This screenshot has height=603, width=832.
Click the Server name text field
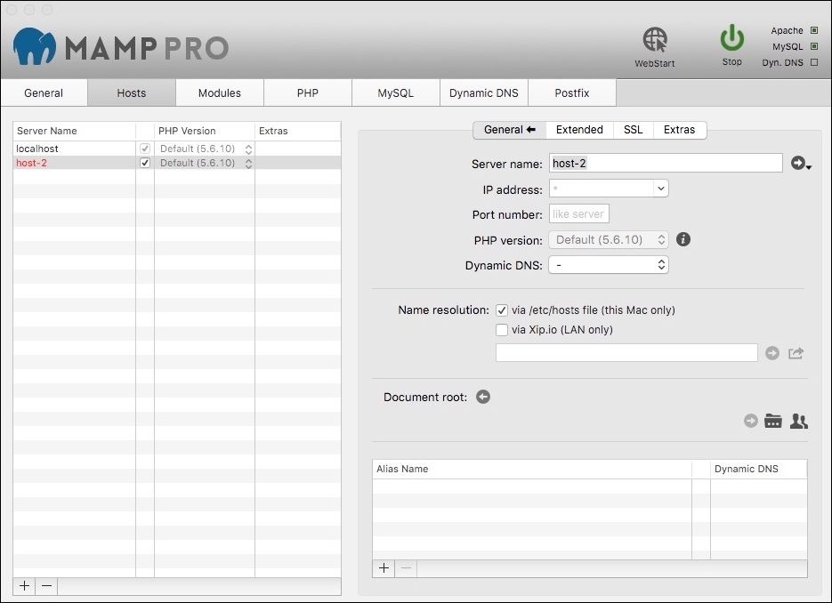[x=666, y=164]
